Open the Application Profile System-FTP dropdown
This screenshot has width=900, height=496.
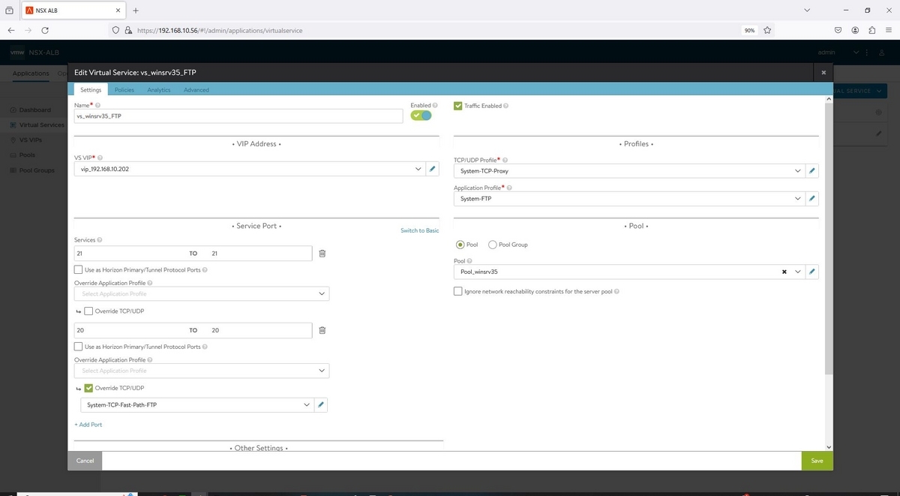pyautogui.click(x=798, y=199)
